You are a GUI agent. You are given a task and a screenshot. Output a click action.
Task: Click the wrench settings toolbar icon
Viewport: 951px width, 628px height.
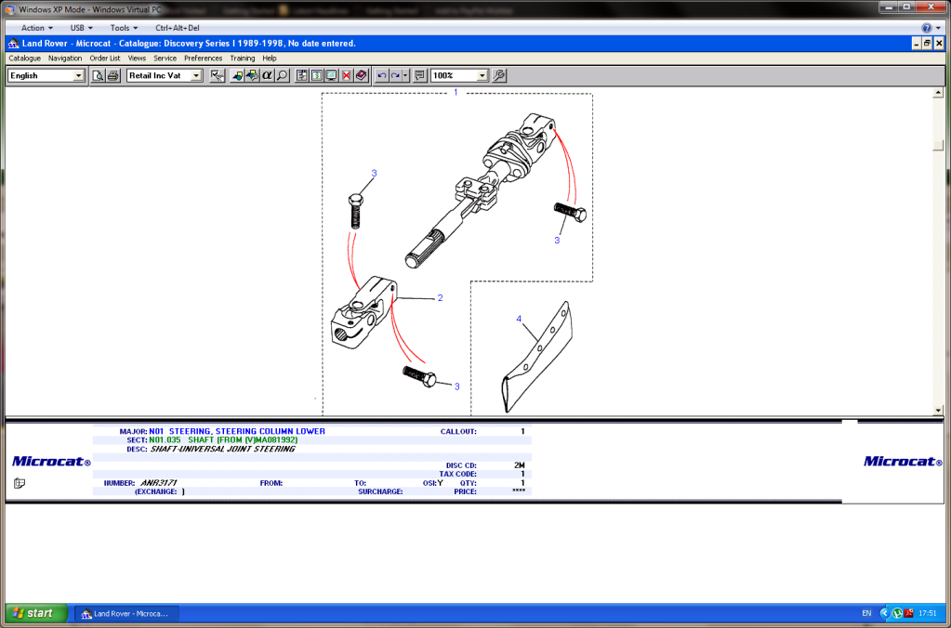tap(499, 76)
